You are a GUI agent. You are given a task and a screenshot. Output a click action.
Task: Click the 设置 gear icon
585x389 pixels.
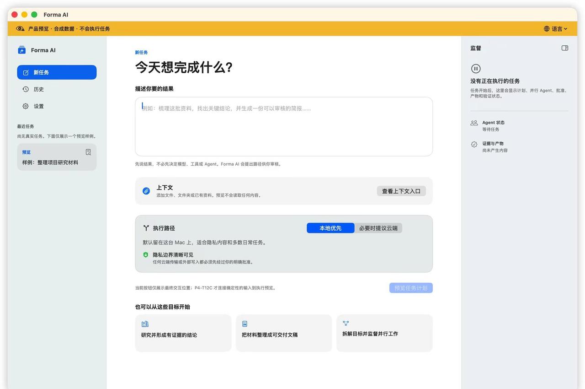click(26, 106)
